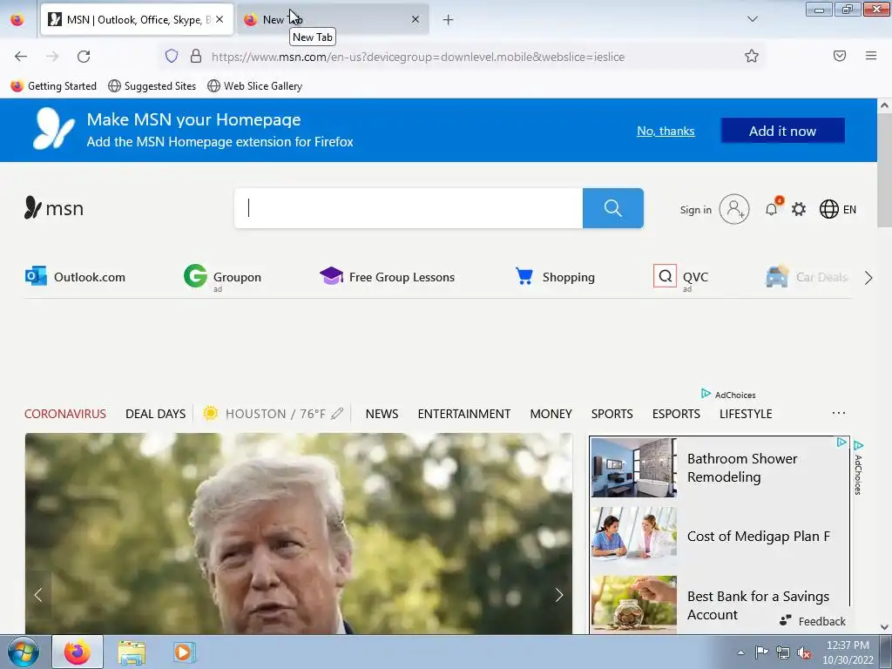Viewport: 892px width, 669px height.
Task: Open Windows Explorer from the taskbar
Action: click(x=132, y=652)
